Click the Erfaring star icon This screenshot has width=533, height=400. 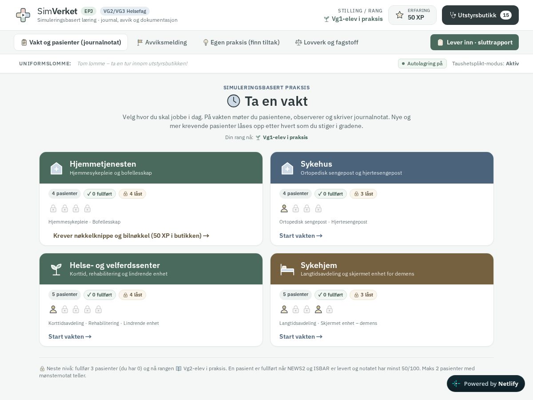point(399,15)
